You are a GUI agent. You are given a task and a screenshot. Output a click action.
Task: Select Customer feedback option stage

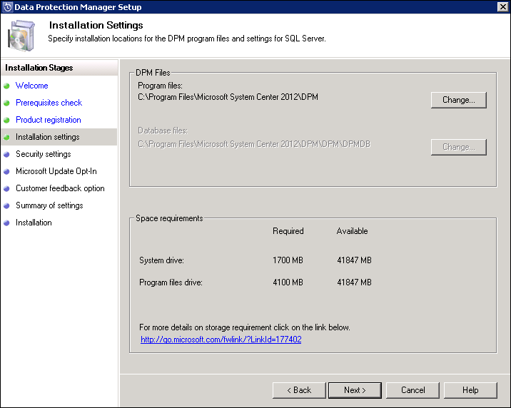pyautogui.click(x=60, y=188)
